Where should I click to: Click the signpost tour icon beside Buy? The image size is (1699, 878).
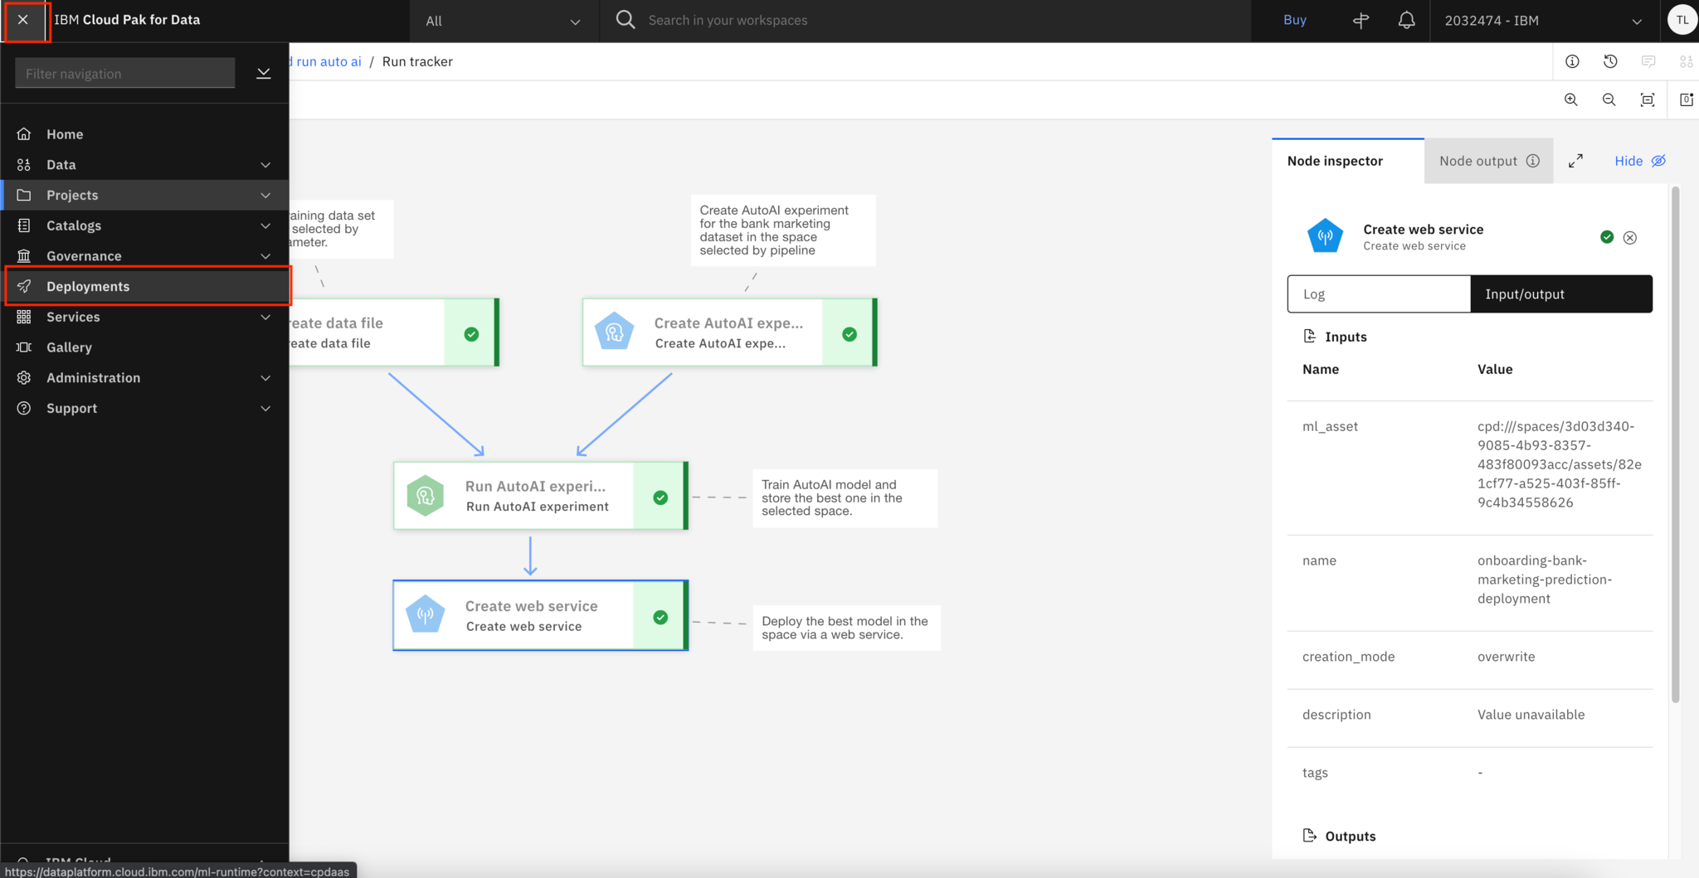click(x=1361, y=20)
